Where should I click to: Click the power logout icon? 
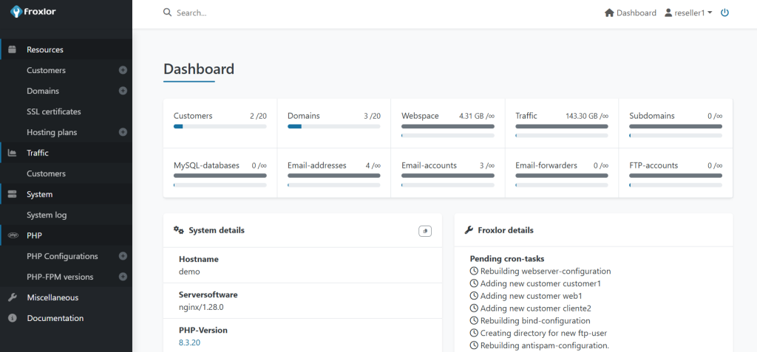coord(724,13)
